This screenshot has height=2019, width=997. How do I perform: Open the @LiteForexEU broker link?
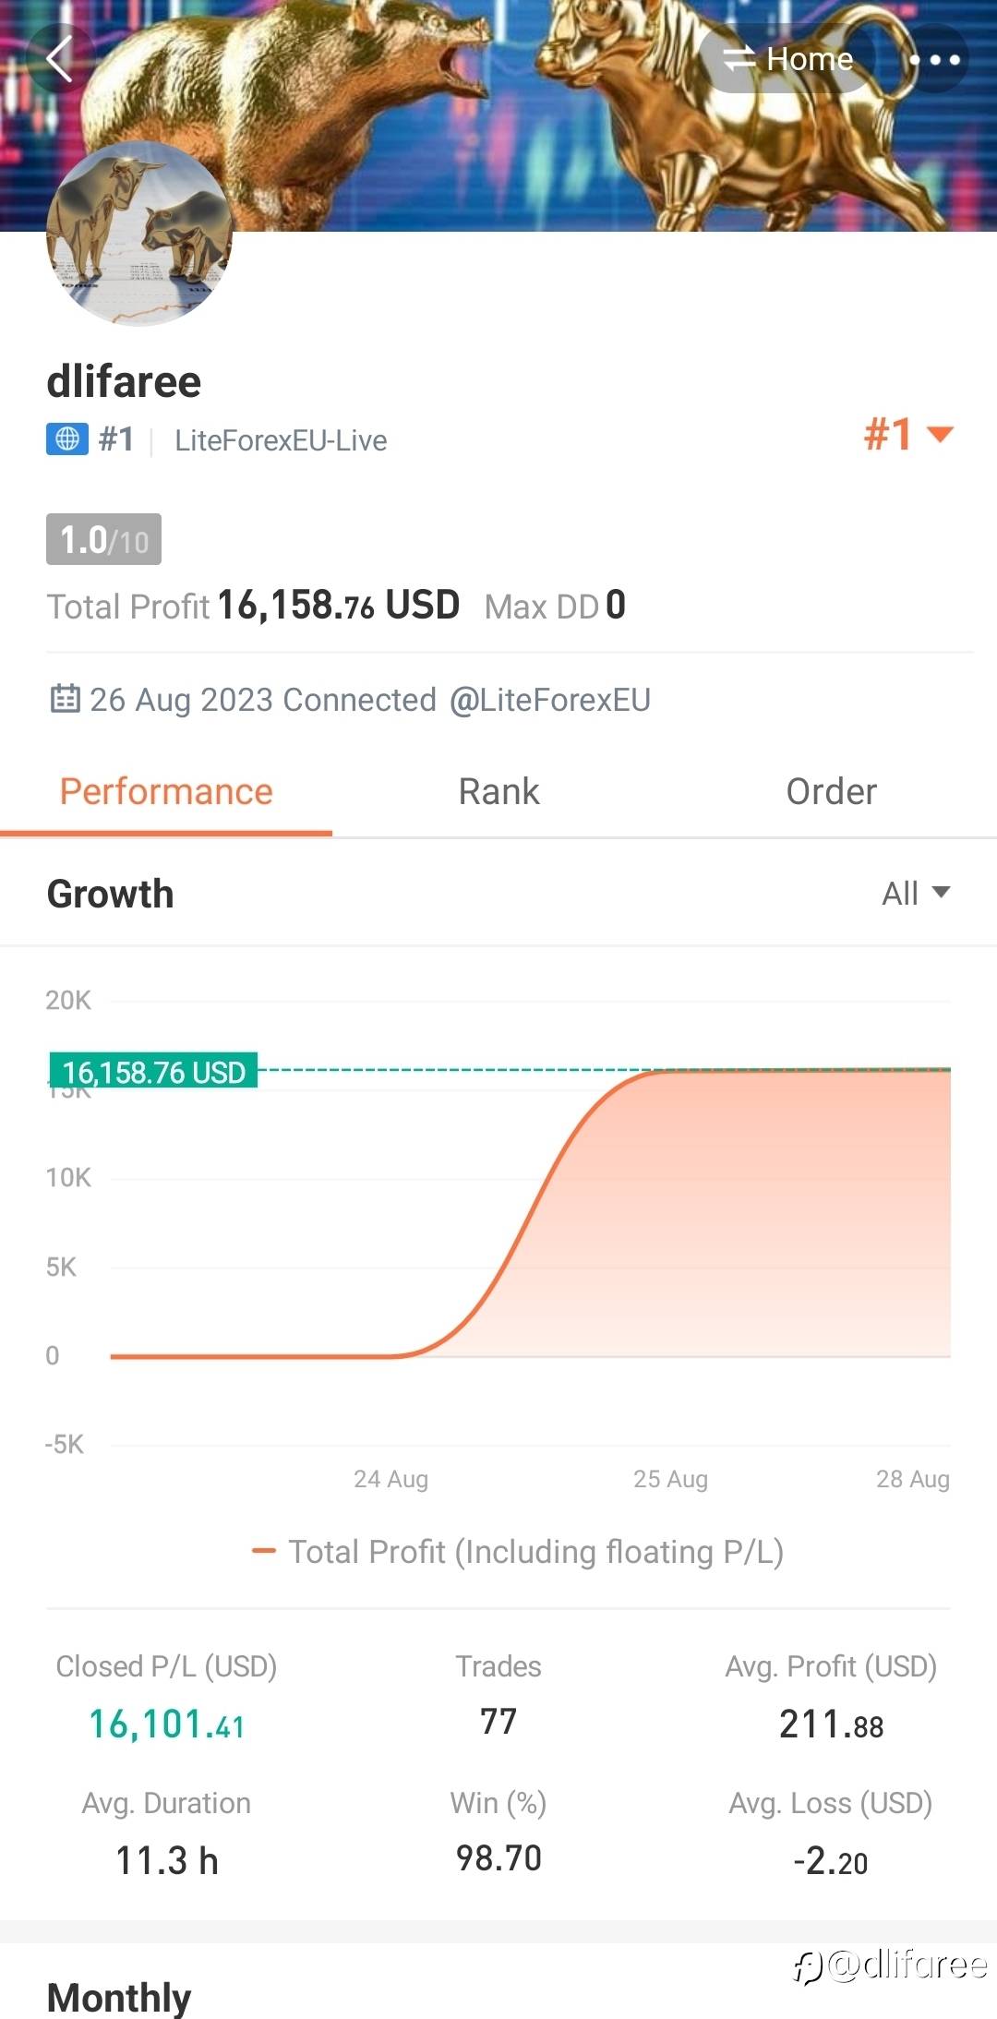[x=549, y=700]
